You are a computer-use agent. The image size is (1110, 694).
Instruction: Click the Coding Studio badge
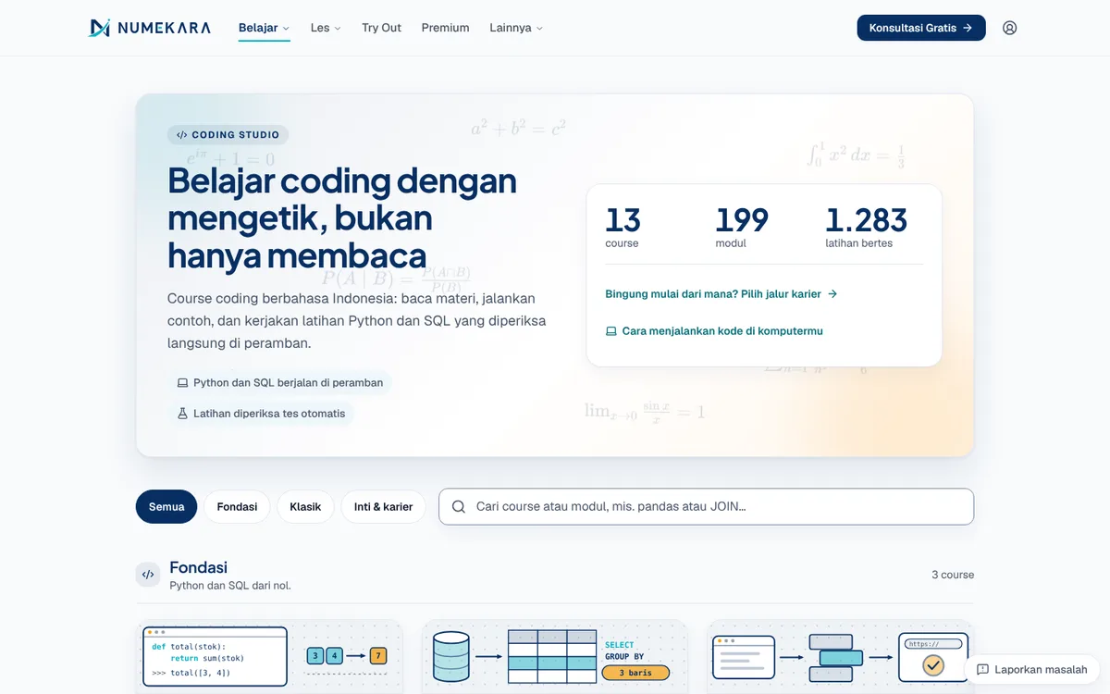point(228,135)
